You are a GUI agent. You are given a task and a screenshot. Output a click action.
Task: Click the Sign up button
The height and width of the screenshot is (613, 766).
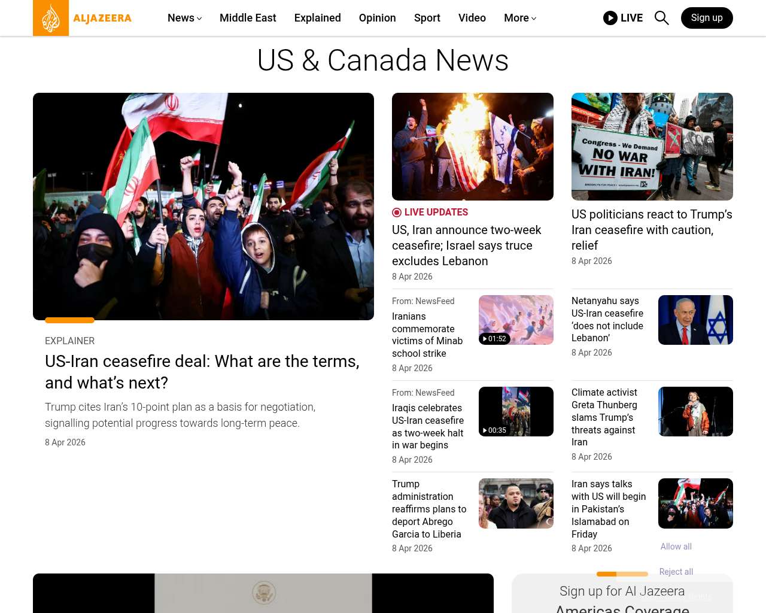pos(706,18)
